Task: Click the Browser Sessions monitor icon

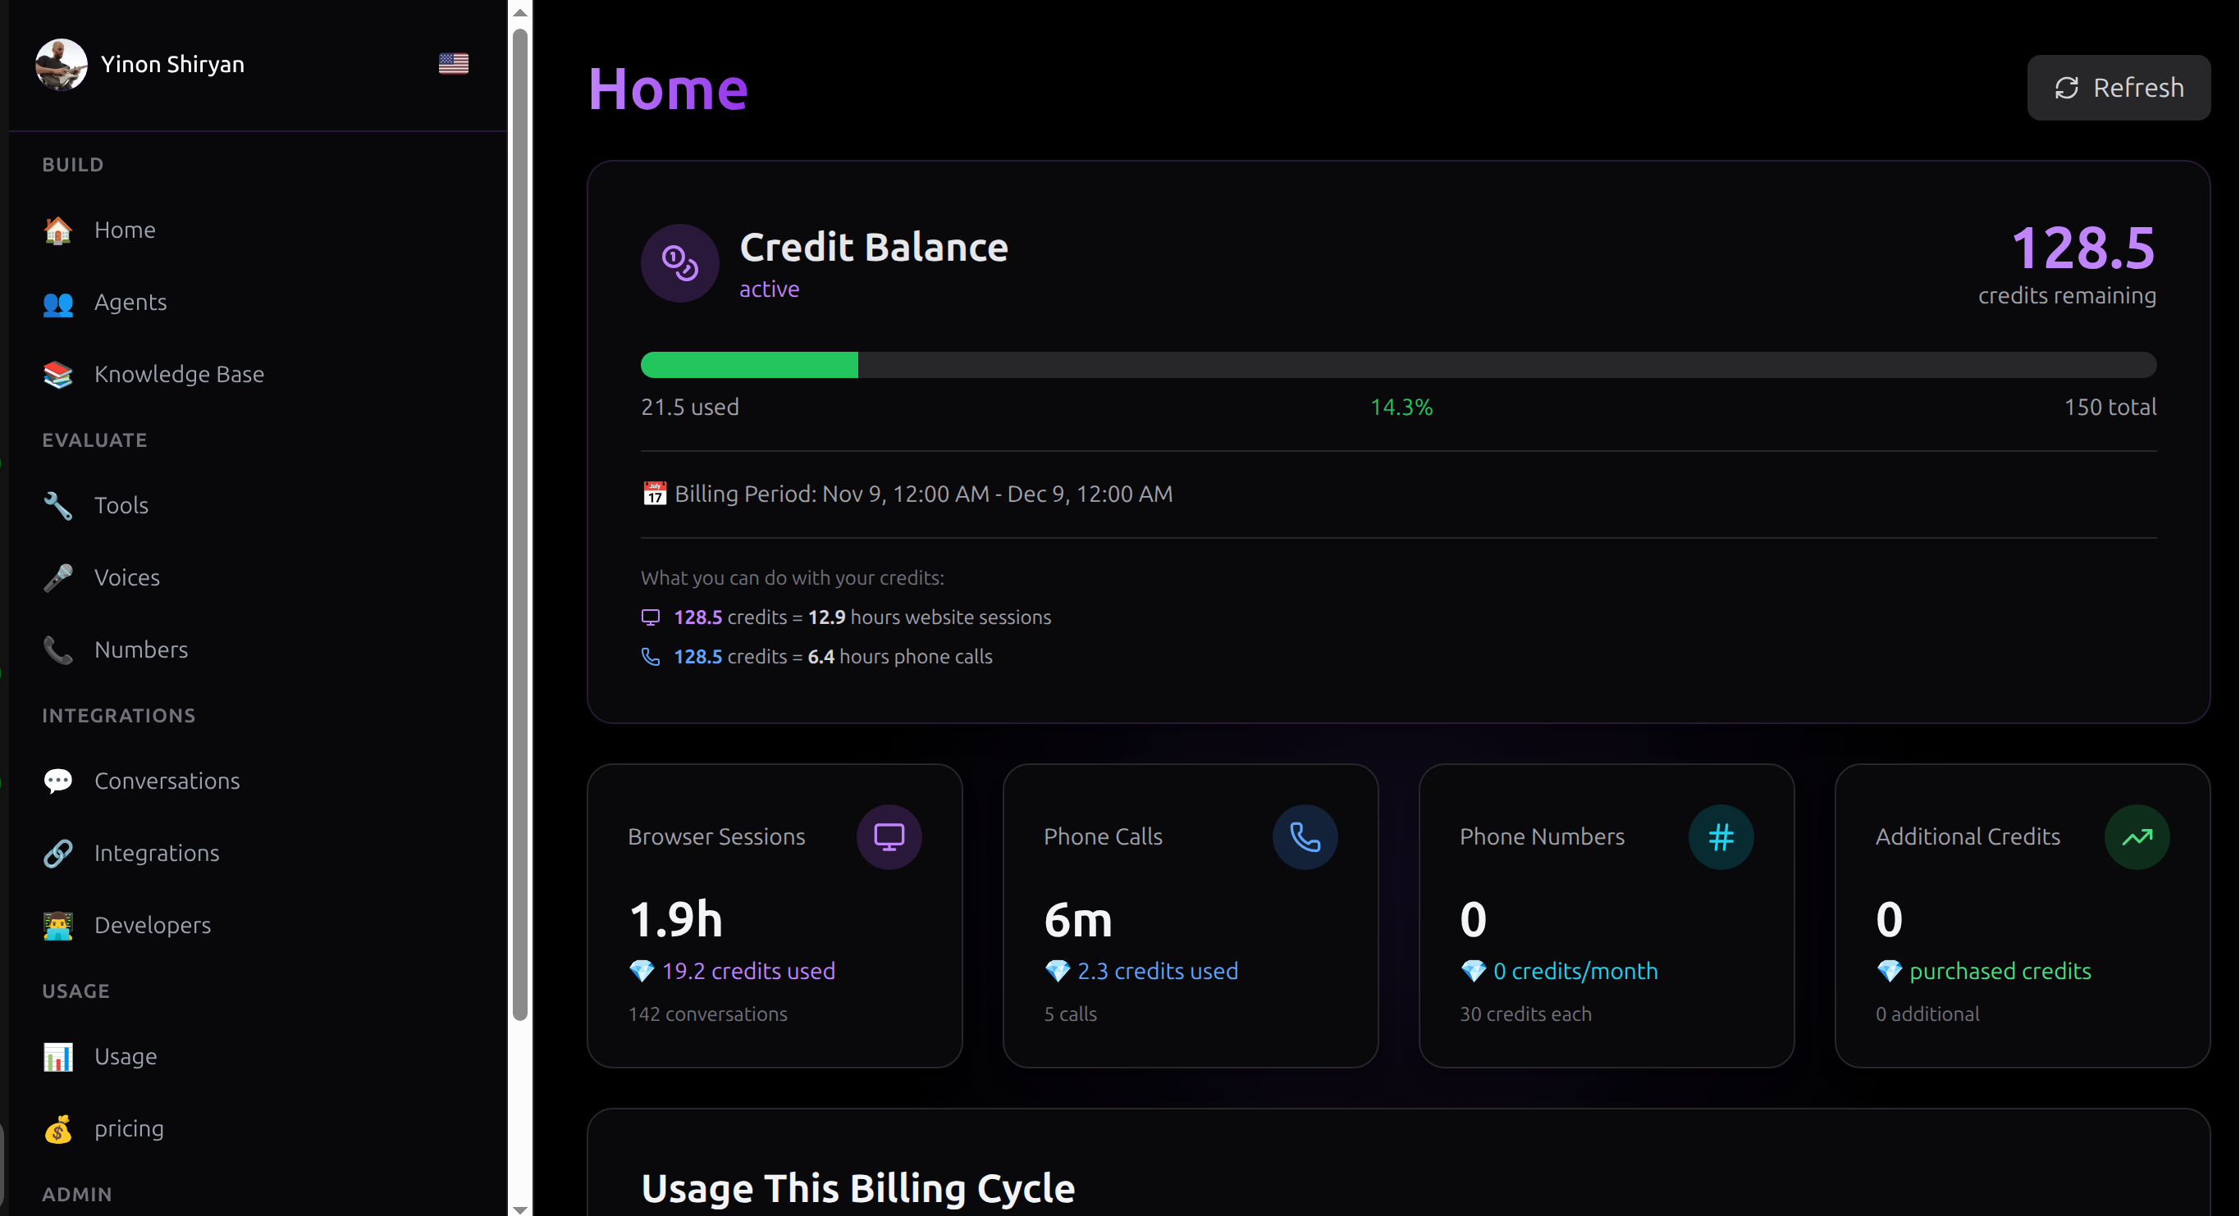Action: 889,837
